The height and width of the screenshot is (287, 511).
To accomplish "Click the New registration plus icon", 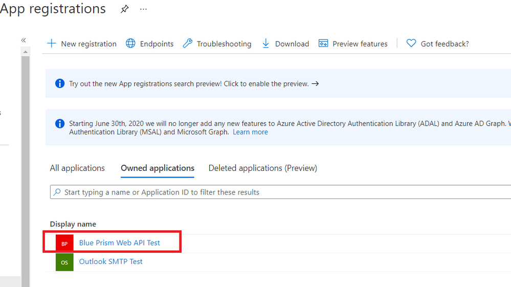I will click(52, 43).
